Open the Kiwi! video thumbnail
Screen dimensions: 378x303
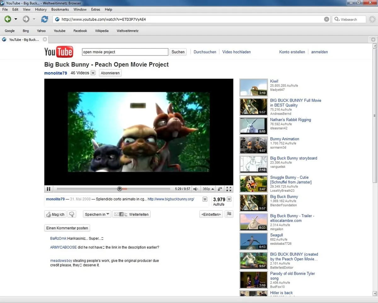click(253, 87)
